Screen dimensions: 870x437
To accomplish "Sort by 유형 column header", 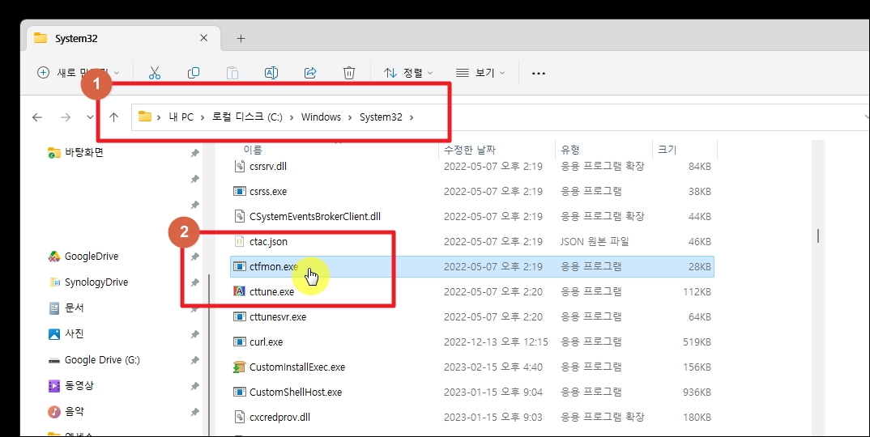I will pos(569,150).
